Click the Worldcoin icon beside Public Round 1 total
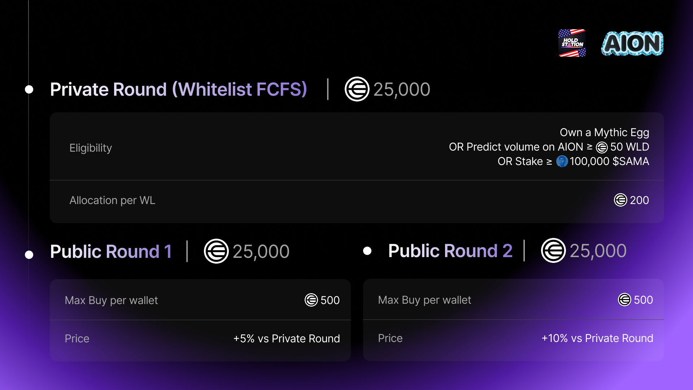693x390 pixels. coord(216,251)
